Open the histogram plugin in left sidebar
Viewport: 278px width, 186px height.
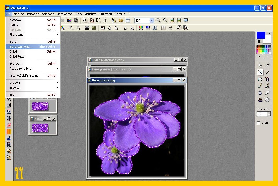point(9,138)
